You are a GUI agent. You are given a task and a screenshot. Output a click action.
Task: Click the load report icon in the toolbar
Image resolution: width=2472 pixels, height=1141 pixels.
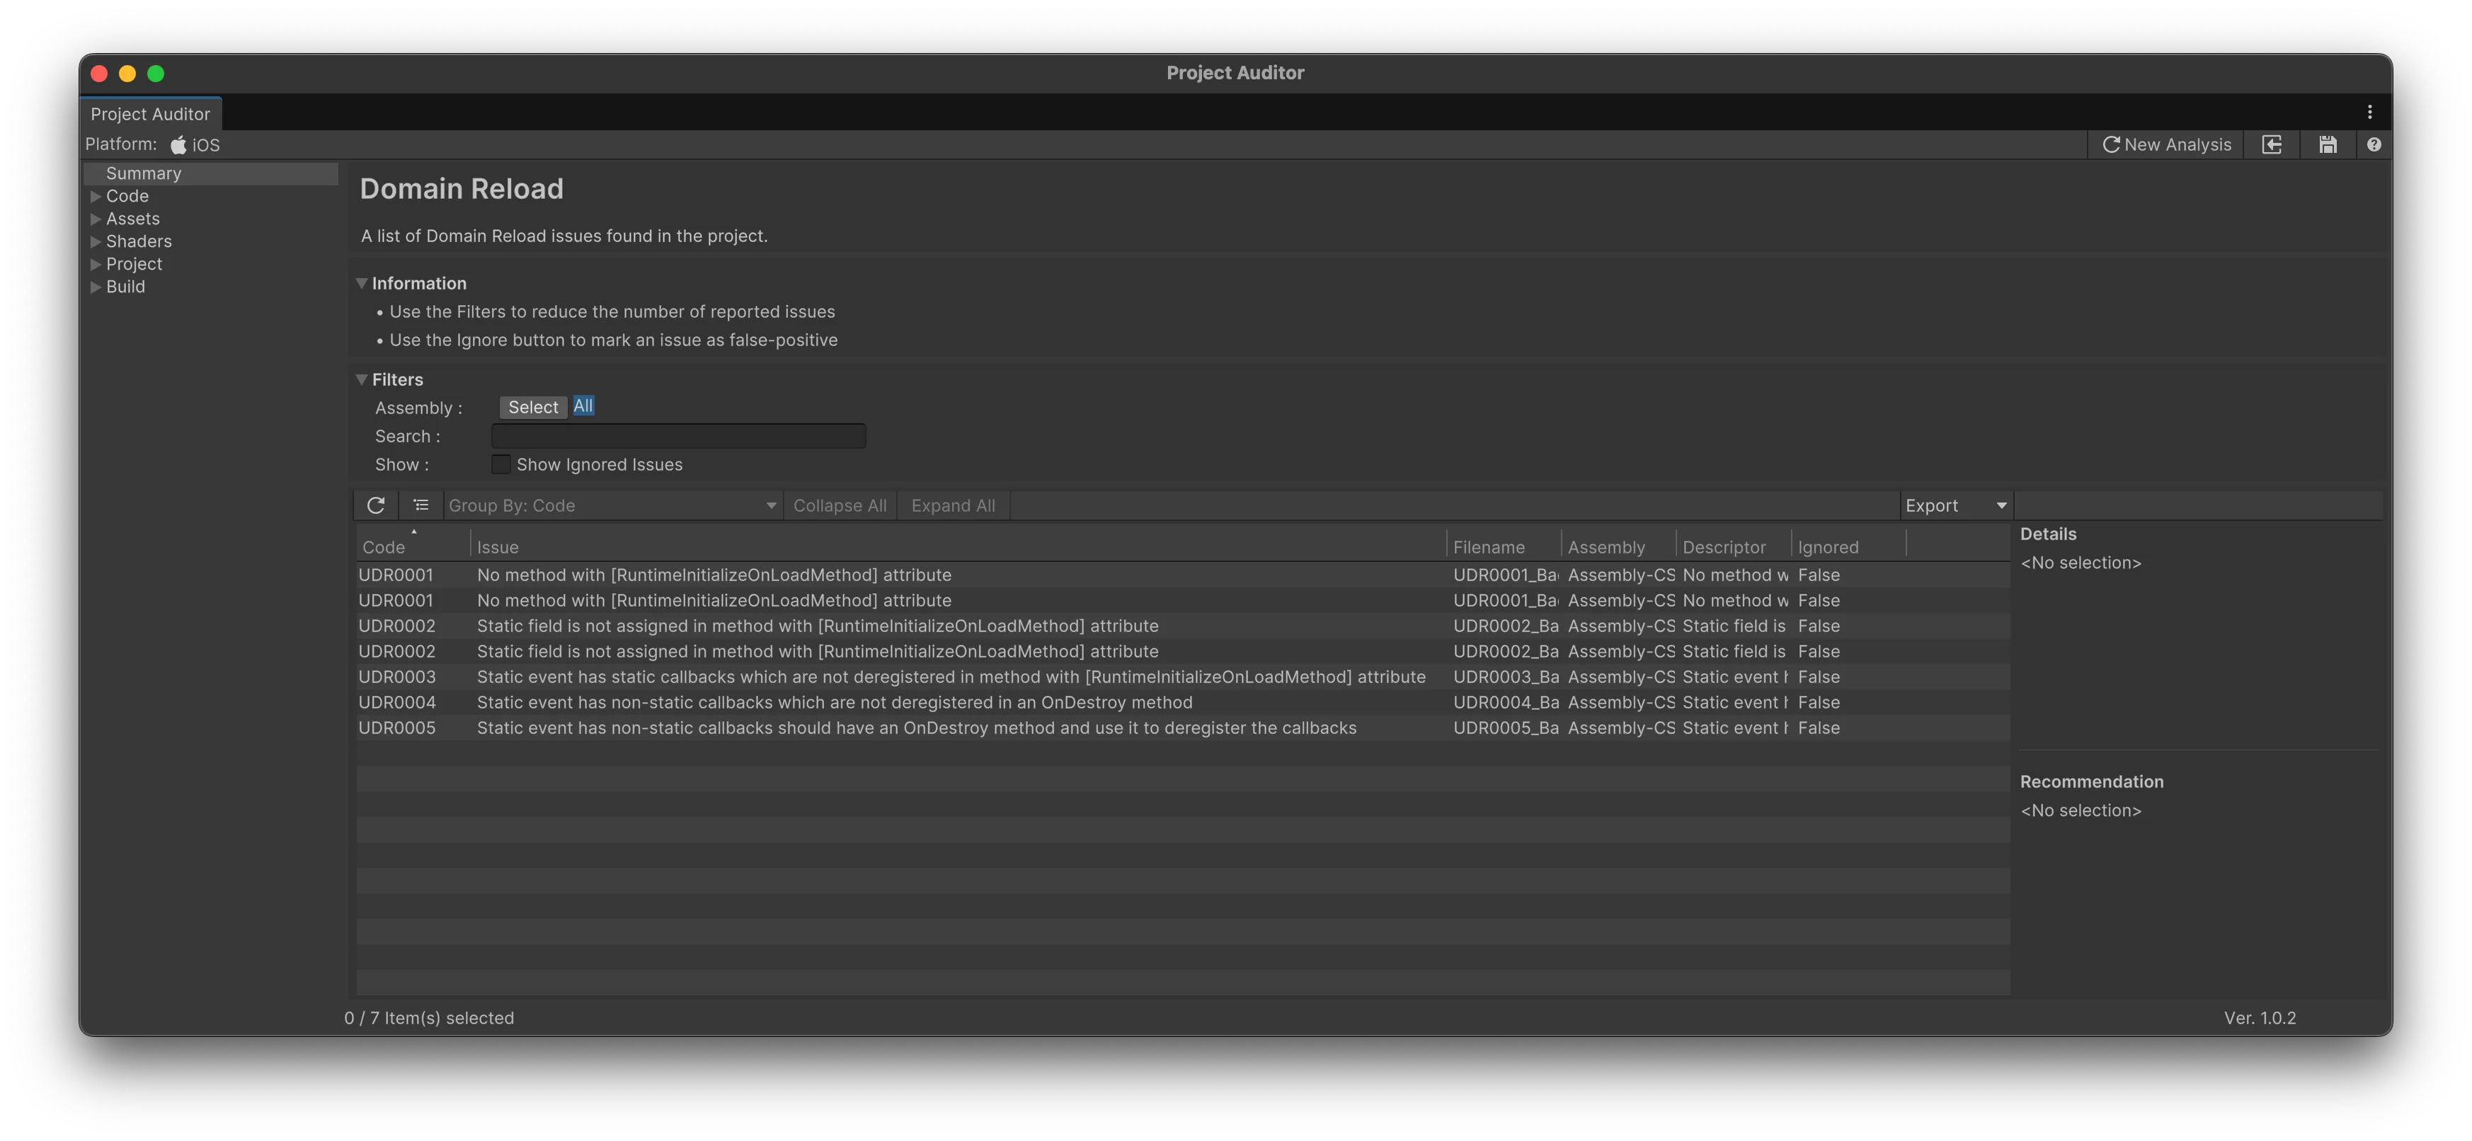tap(2272, 144)
